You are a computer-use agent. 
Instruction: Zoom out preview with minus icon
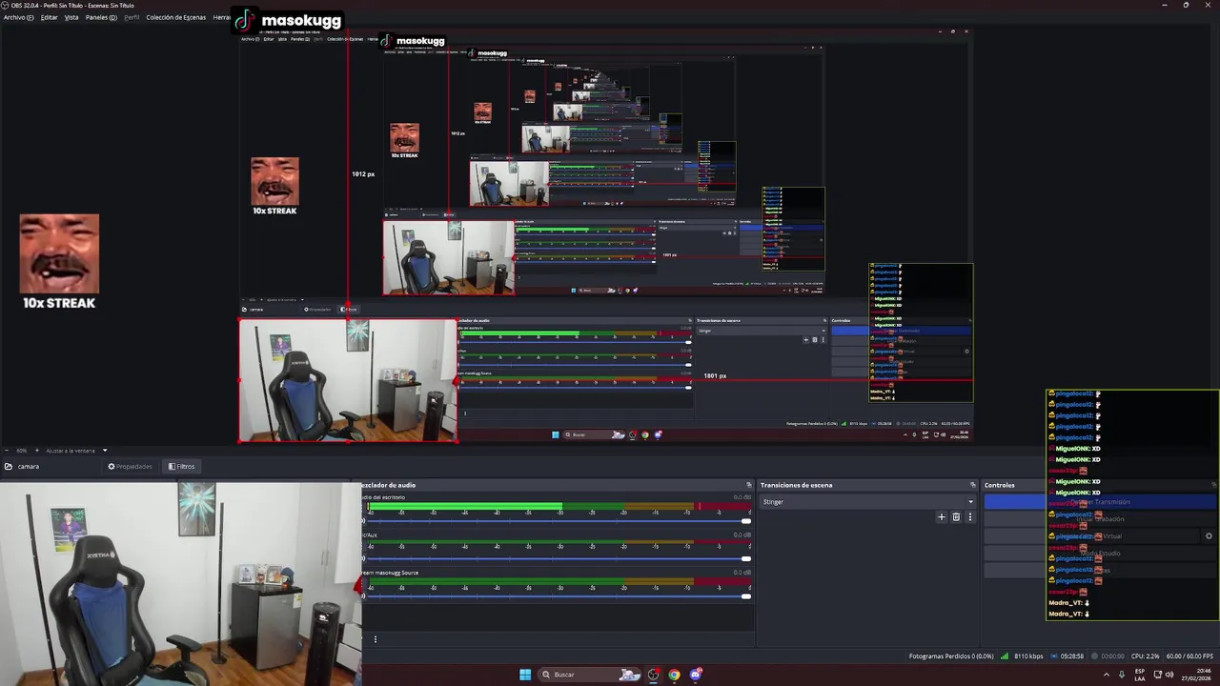[x=7, y=450]
